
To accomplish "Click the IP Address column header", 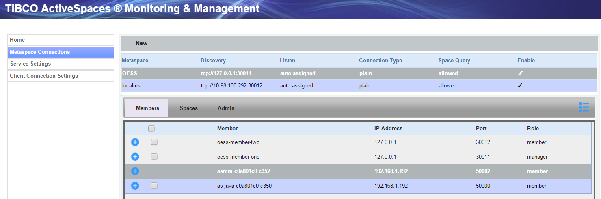I will click(388, 128).
